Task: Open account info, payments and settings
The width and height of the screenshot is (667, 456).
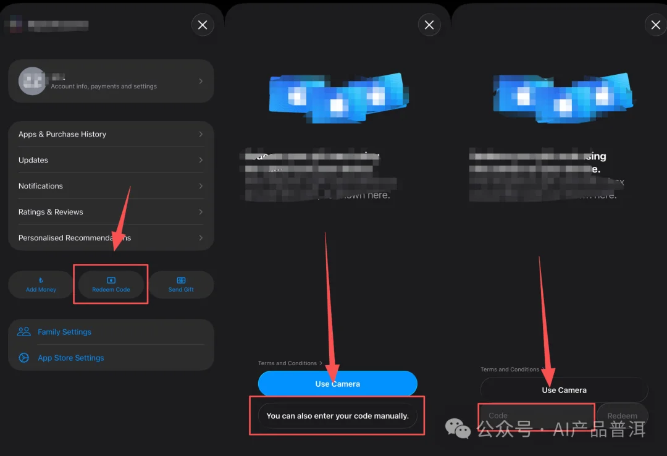Action: point(111,81)
